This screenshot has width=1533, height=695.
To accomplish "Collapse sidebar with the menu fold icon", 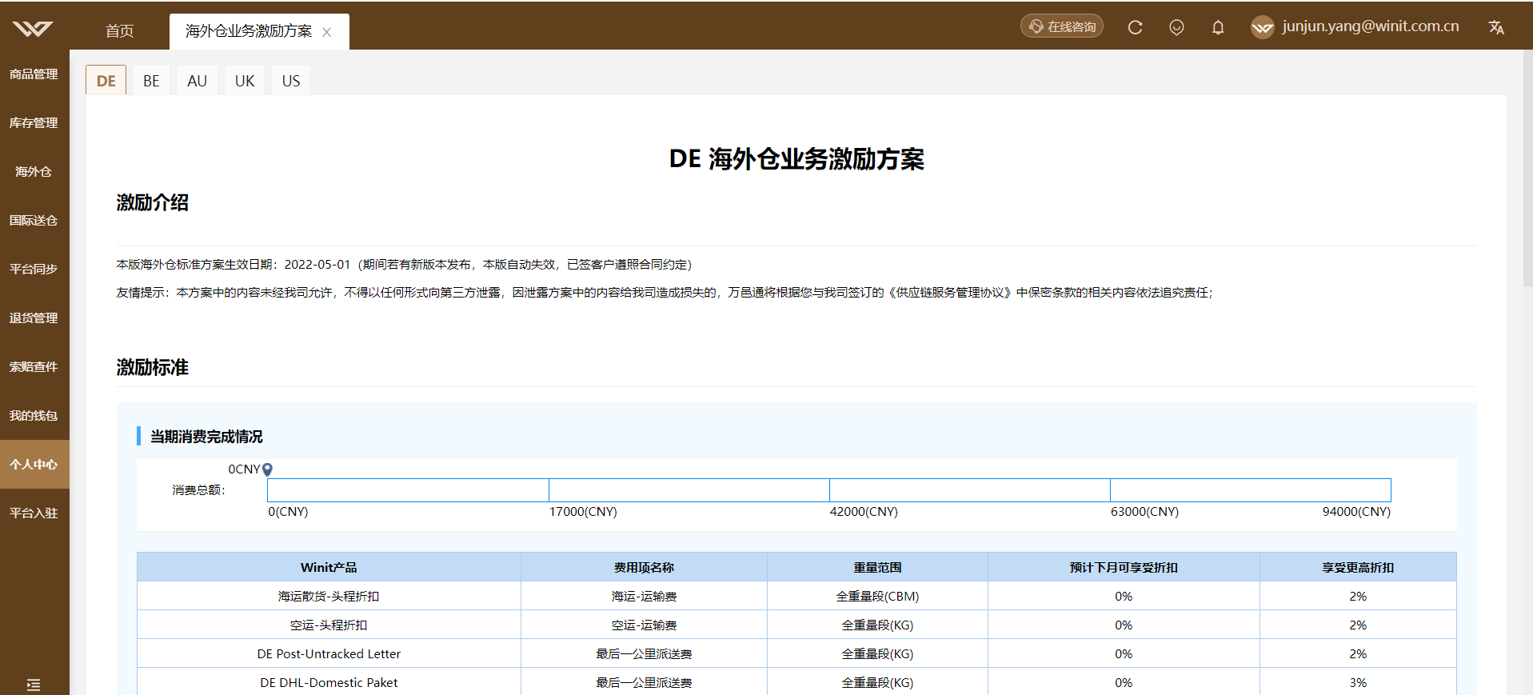I will (33, 685).
